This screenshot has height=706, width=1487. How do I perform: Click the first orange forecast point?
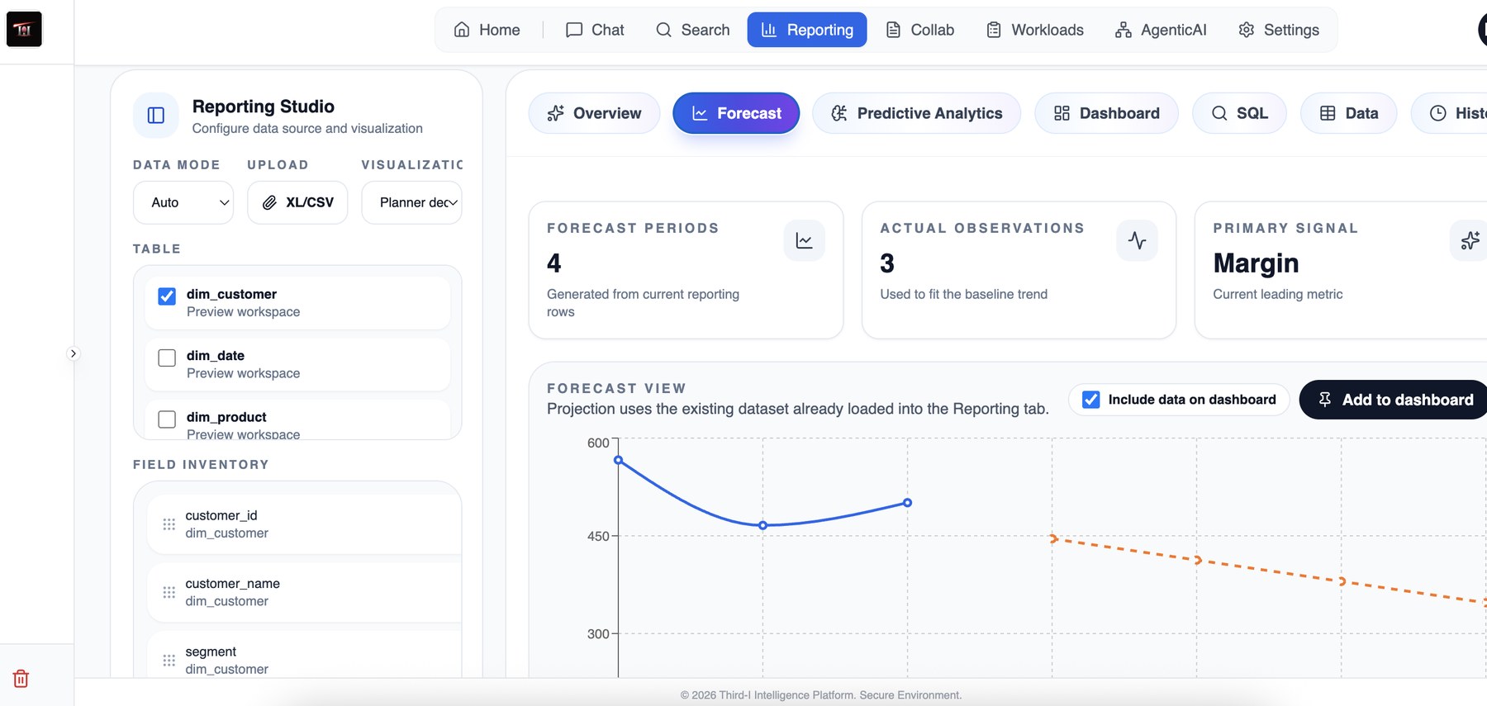(x=1053, y=538)
